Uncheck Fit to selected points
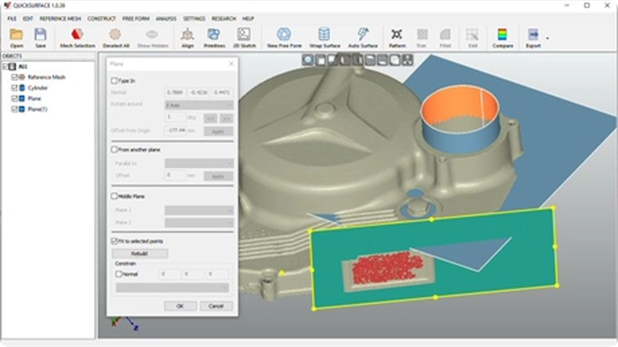This screenshot has height=347, width=618. tap(114, 240)
